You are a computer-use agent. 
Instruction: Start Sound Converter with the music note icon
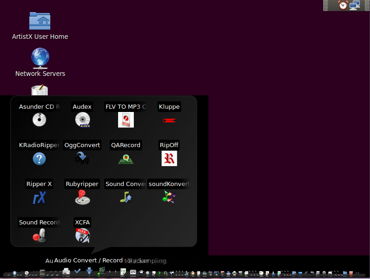click(x=125, y=198)
